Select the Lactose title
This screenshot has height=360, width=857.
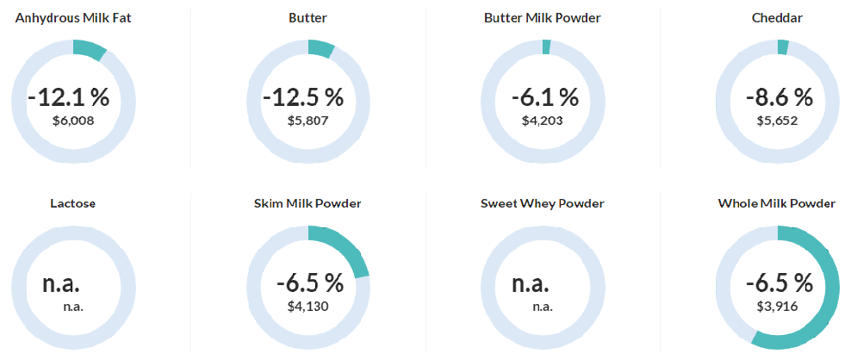73,204
